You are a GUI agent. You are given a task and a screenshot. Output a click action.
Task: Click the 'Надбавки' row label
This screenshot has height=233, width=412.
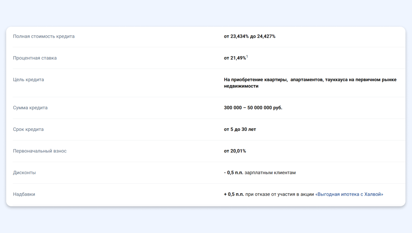click(x=24, y=194)
